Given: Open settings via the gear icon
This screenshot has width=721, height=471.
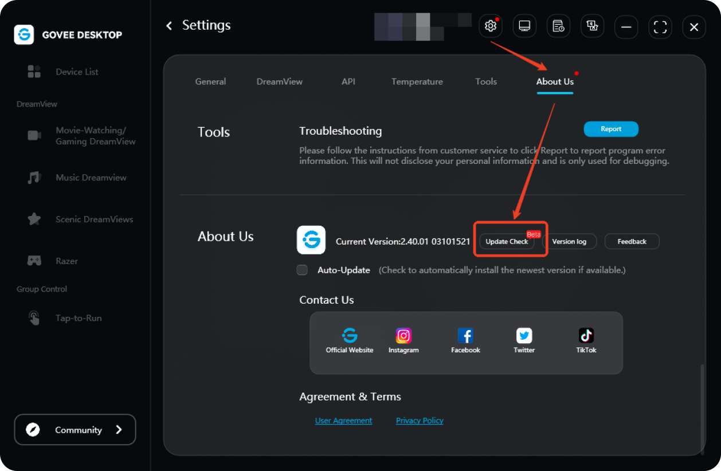Looking at the screenshot, I should point(490,26).
